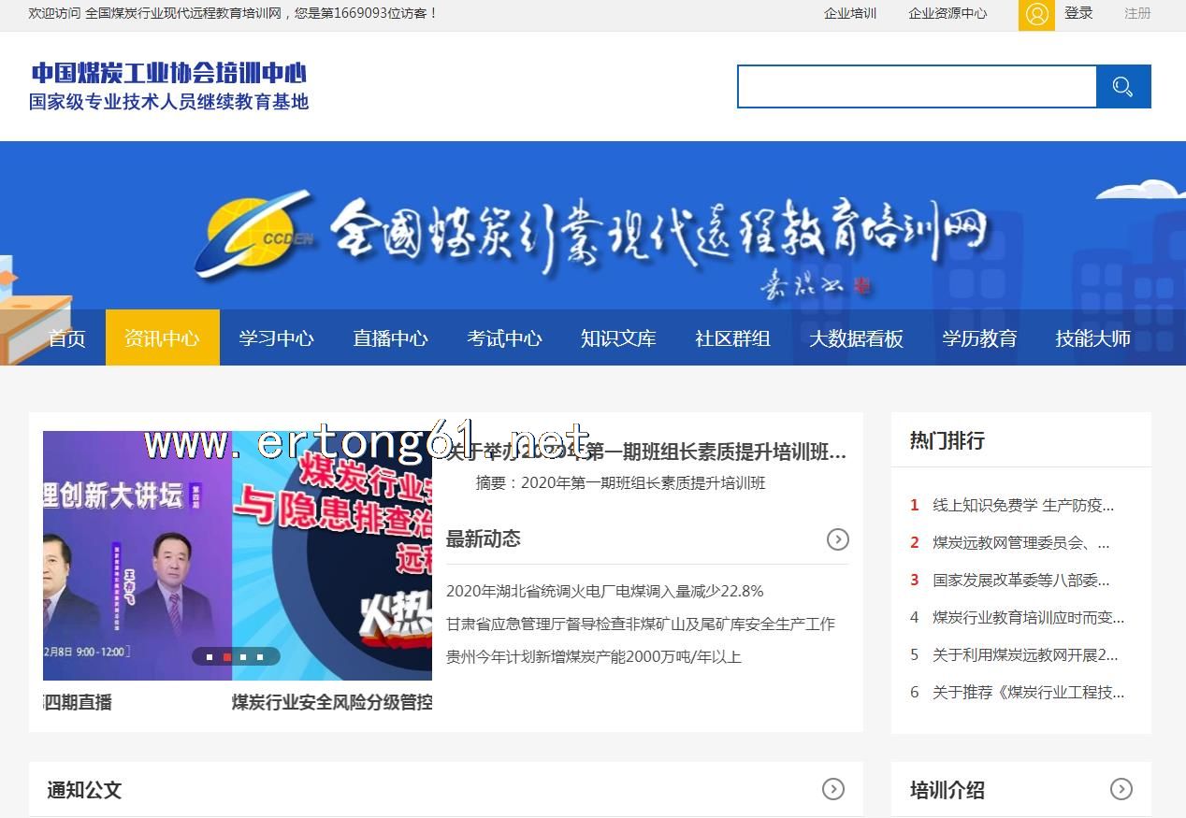
Task: Expand 最新动态 with the arrow icon
Action: [837, 539]
